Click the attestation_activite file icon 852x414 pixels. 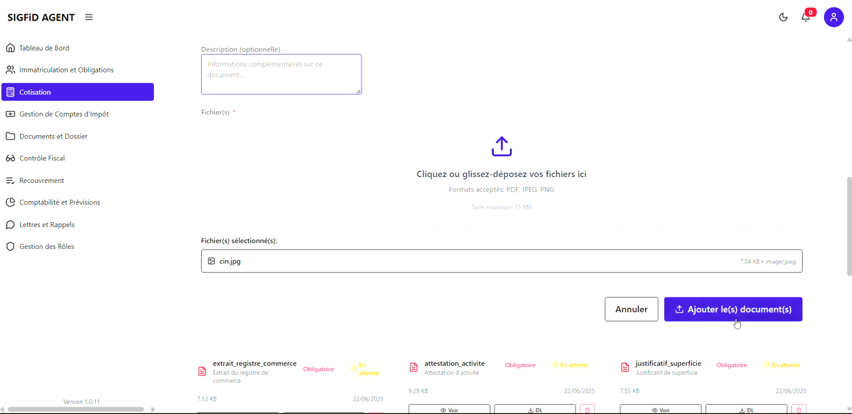click(413, 367)
